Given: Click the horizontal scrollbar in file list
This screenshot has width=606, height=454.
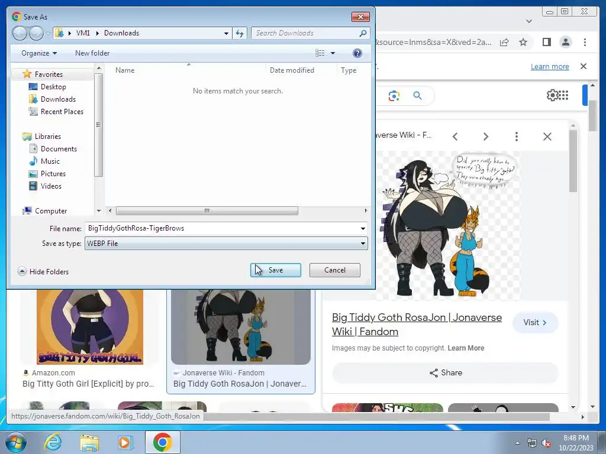Looking at the screenshot, I should [x=207, y=211].
